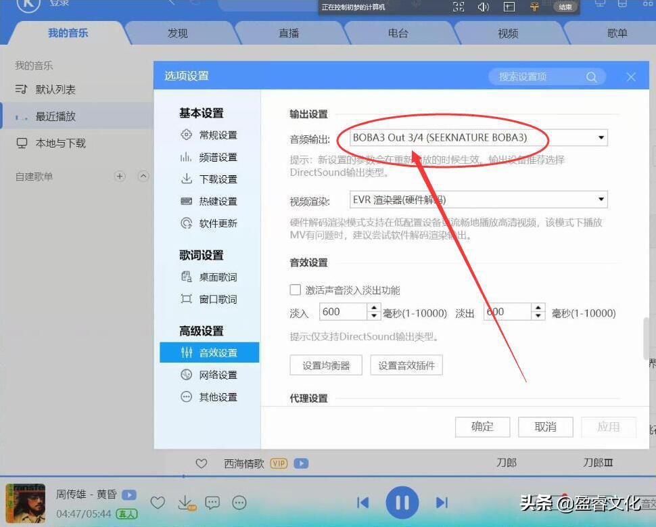Open the 音频输出 audio output dropdown

click(600, 138)
